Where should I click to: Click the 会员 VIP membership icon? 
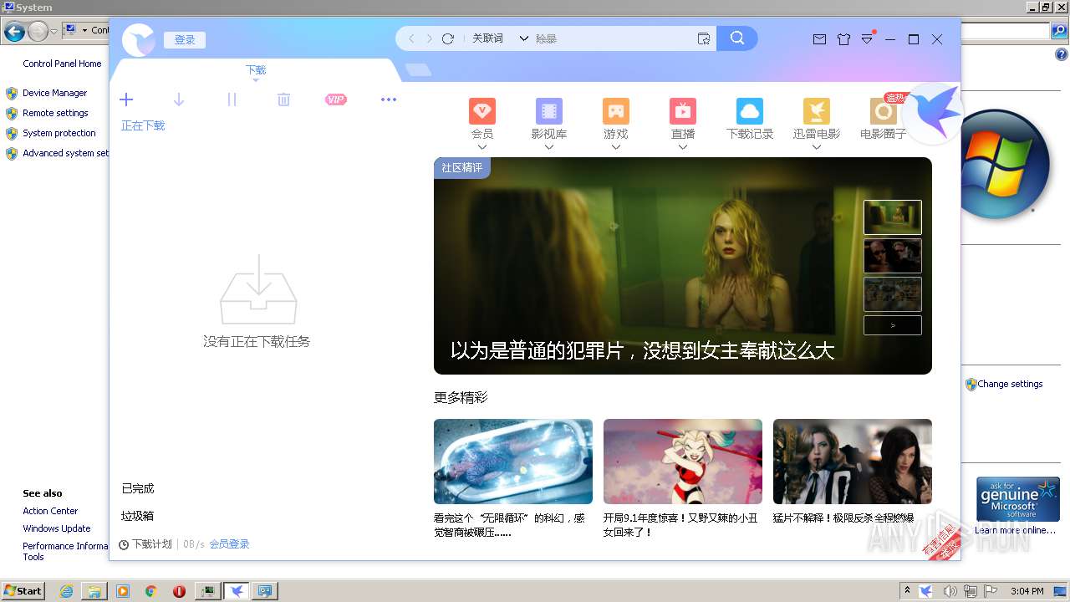(x=482, y=111)
